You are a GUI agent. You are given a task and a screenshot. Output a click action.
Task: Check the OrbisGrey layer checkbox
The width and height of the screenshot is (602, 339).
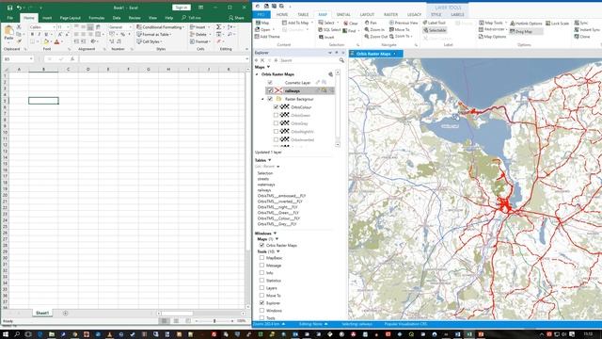(276, 123)
